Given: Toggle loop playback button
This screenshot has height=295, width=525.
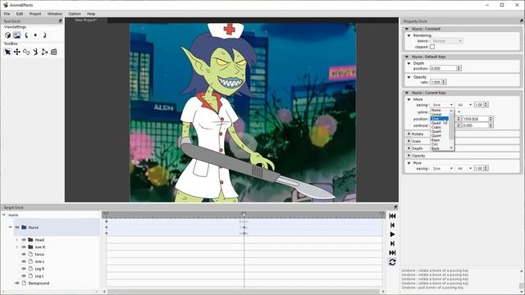Looking at the screenshot, I should coord(392,262).
